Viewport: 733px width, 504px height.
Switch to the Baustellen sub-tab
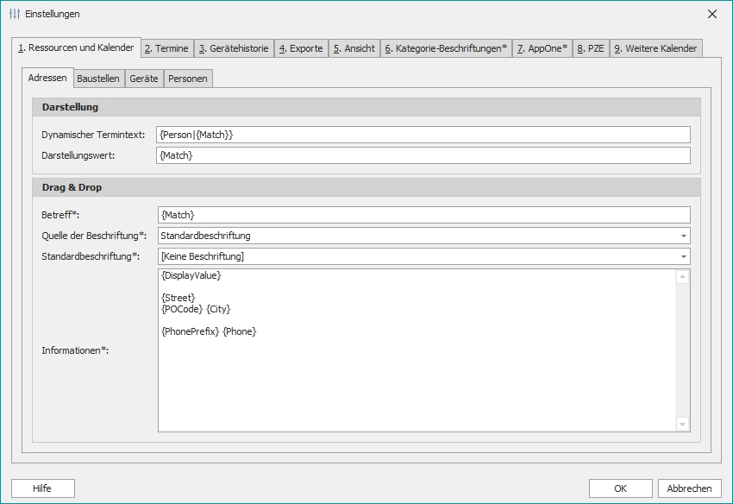[97, 78]
